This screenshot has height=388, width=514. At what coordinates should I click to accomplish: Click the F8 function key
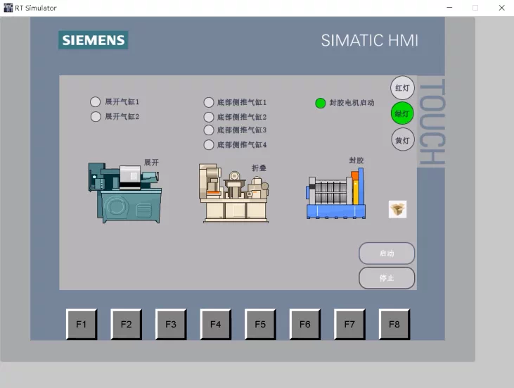pyautogui.click(x=394, y=325)
